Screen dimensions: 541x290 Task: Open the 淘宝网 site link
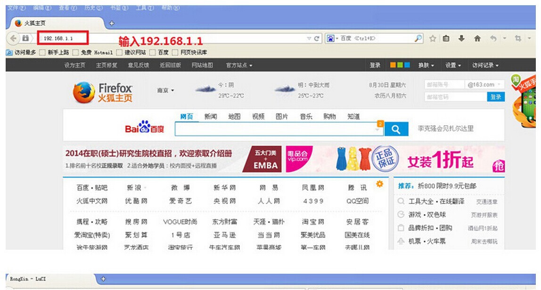[313, 222]
